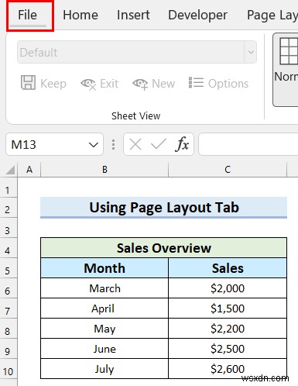Open the Insert Function fx button
The height and width of the screenshot is (386, 298).
click(x=182, y=144)
